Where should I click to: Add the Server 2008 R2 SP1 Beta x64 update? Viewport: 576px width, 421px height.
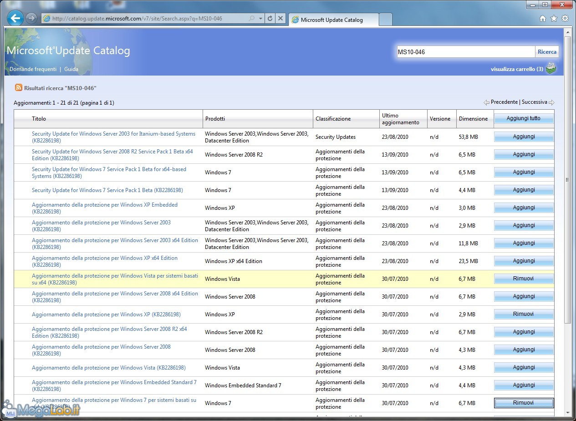[x=524, y=154]
